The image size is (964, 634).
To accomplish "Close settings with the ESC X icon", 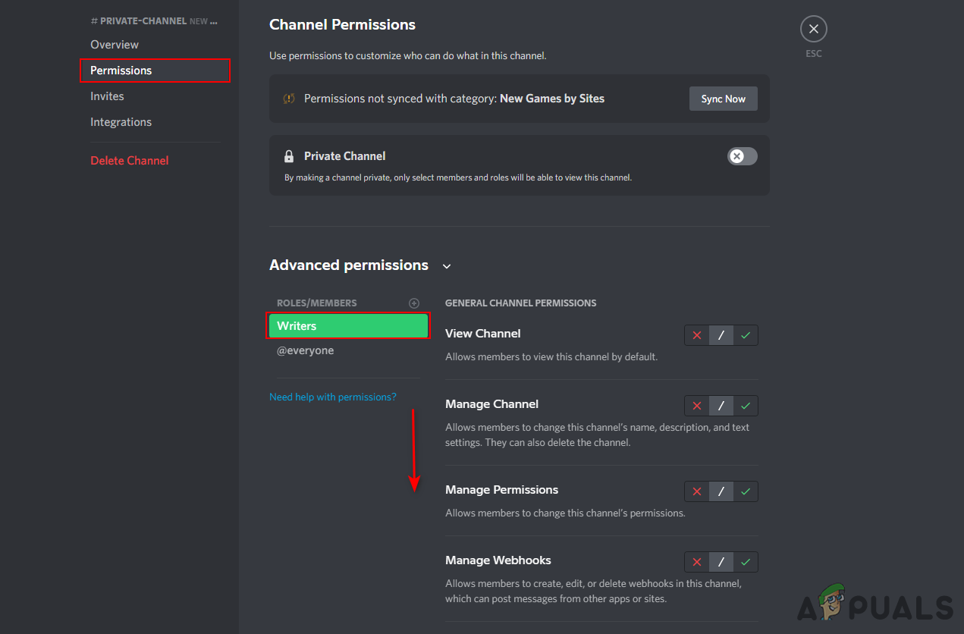I will coord(813,30).
